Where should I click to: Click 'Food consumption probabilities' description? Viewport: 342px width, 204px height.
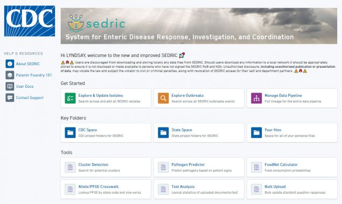tap(288, 171)
